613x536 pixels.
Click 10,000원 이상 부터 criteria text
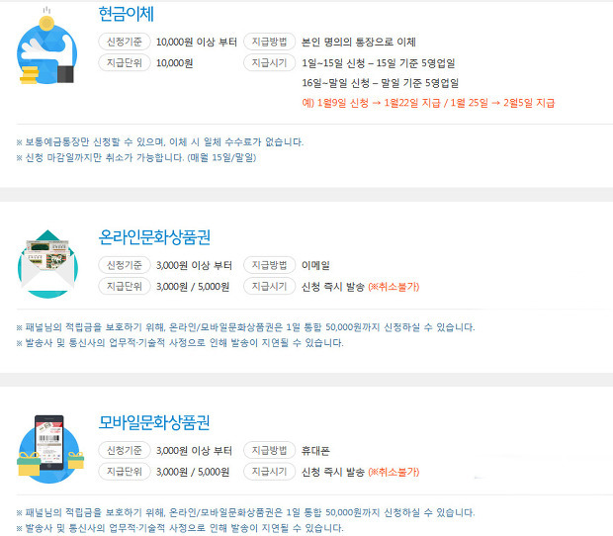coord(197,43)
